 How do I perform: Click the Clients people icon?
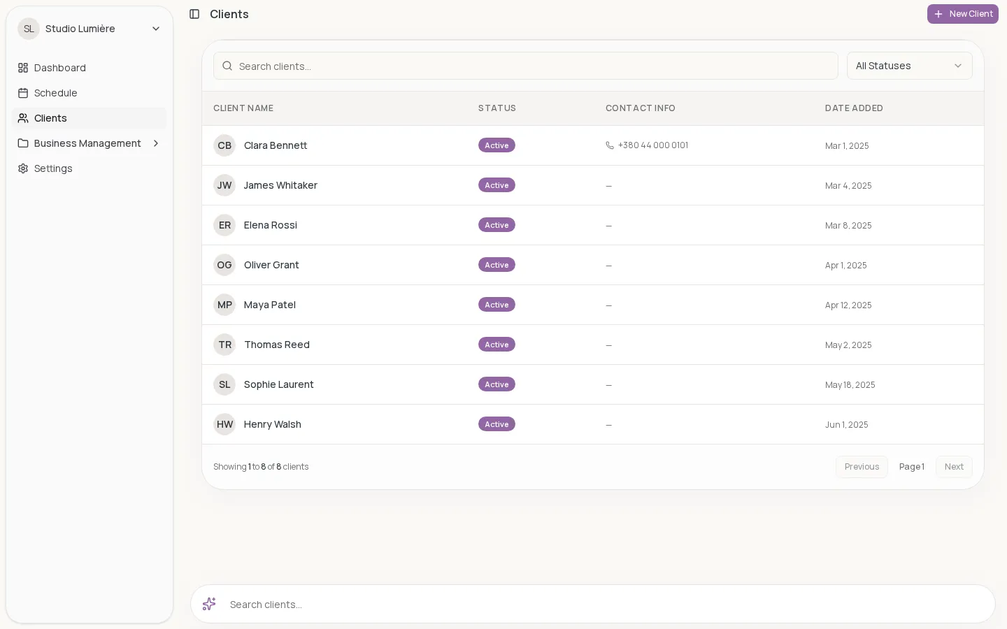pyautogui.click(x=23, y=118)
